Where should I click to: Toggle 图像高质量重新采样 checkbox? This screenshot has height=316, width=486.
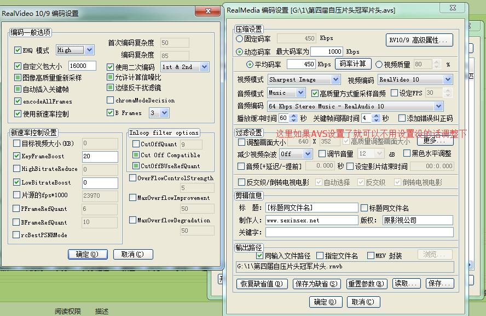[x=18, y=78]
